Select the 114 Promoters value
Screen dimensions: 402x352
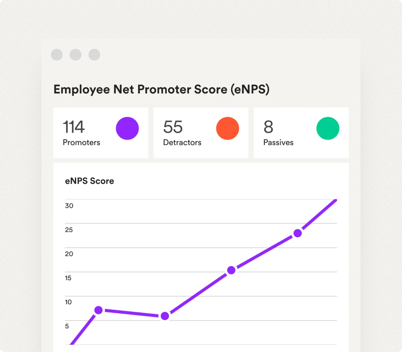tap(74, 127)
